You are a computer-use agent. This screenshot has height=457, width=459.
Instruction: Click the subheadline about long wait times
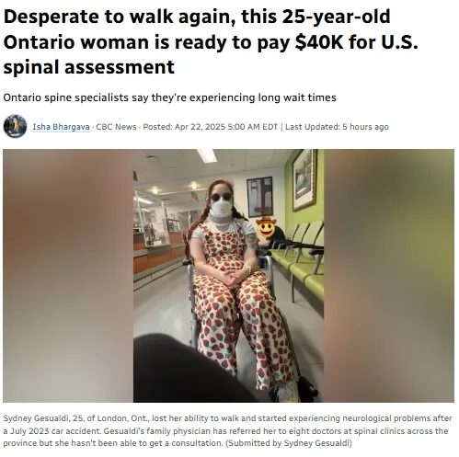169,97
